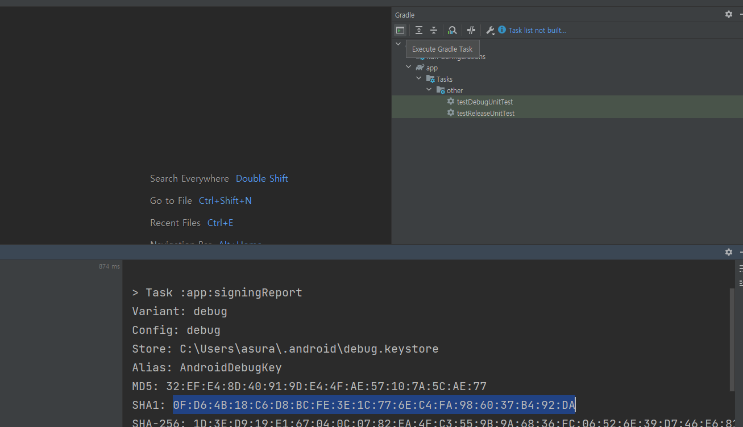The image size is (743, 427).
Task: Expand all nodes in Gradle tree
Action: click(x=419, y=30)
